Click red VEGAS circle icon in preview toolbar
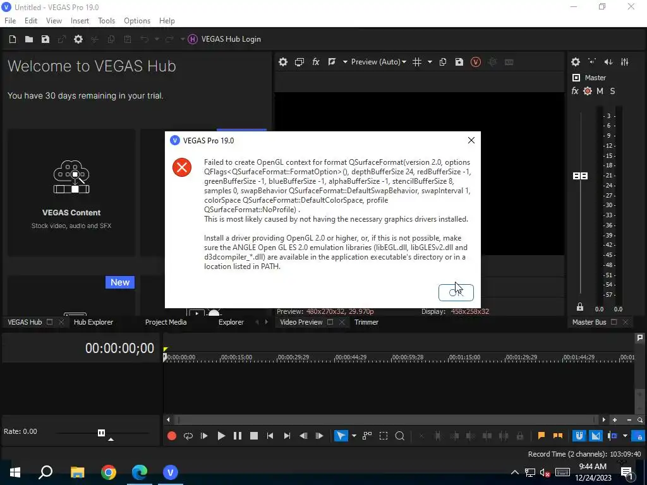 (476, 62)
